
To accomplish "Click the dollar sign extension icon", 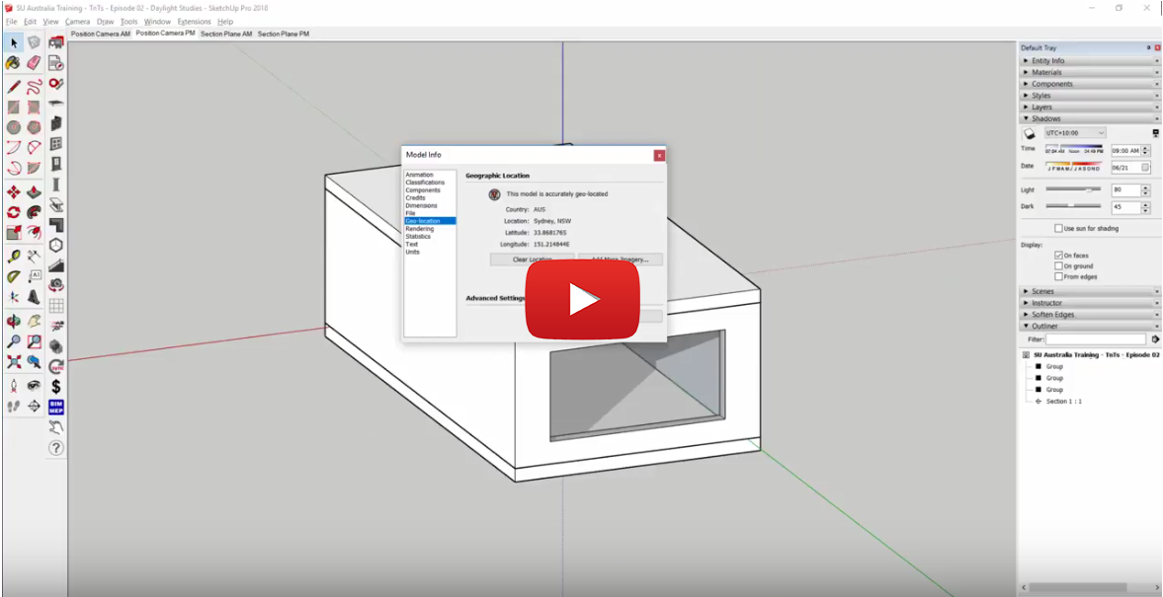I will [x=56, y=386].
